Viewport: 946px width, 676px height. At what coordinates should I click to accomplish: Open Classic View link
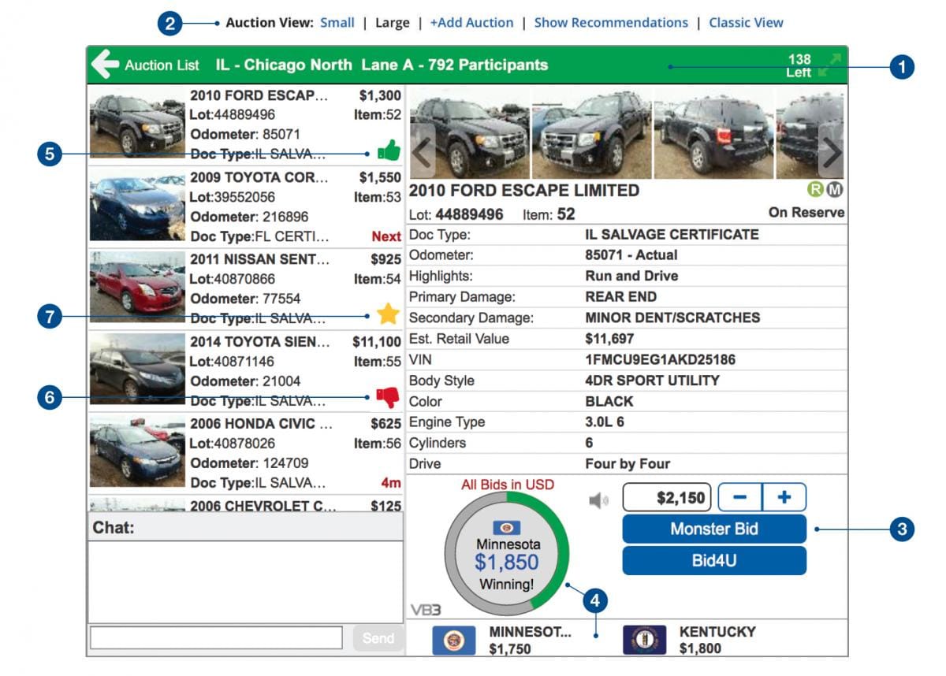[x=746, y=23]
